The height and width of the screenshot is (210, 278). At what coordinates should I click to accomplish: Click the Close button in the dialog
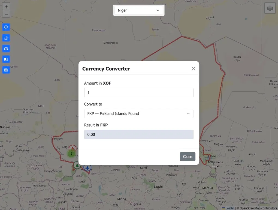188,157
